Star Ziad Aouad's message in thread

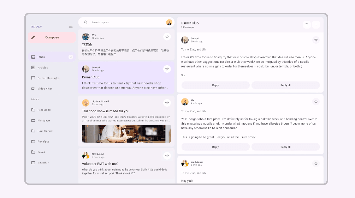pos(316,163)
